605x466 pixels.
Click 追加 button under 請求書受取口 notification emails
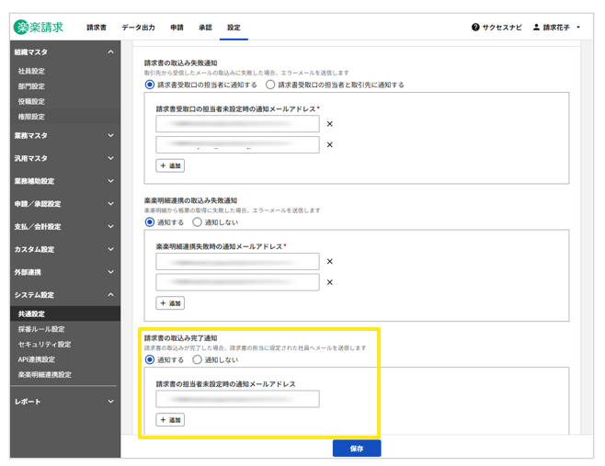pyautogui.click(x=170, y=165)
